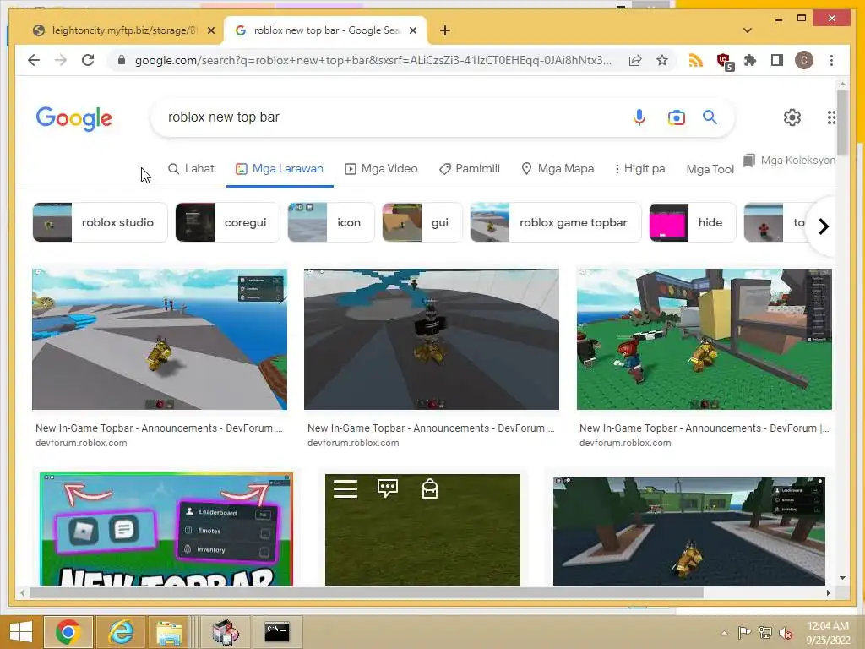Switch to the Lahat results tab

click(191, 169)
